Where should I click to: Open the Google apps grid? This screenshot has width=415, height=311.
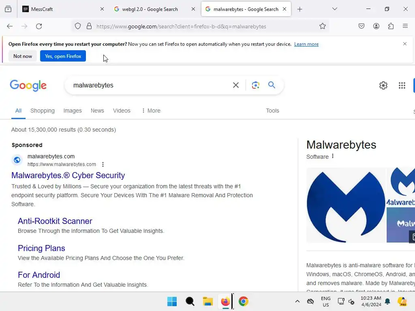(402, 85)
